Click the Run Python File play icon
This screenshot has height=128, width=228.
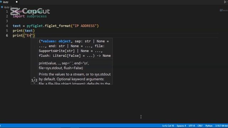tap(225, 2)
